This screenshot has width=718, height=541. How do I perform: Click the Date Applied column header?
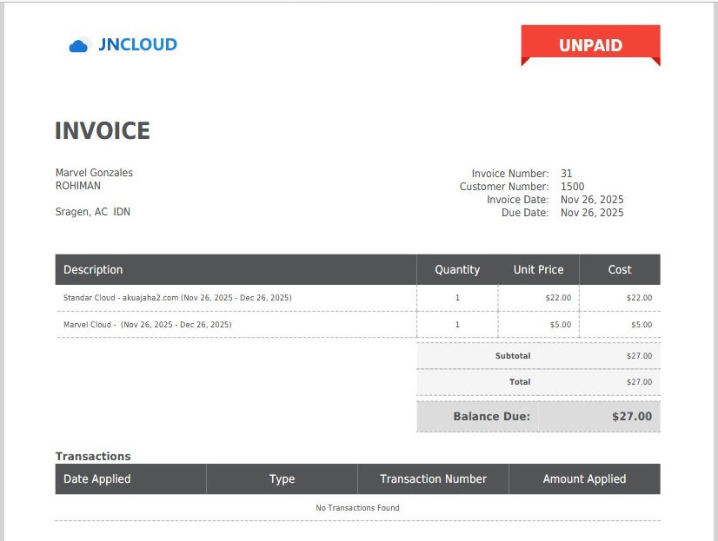(96, 479)
